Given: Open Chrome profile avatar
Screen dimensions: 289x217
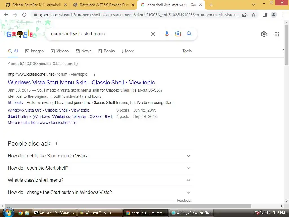Looking at the screenshot, I should 274,15.
